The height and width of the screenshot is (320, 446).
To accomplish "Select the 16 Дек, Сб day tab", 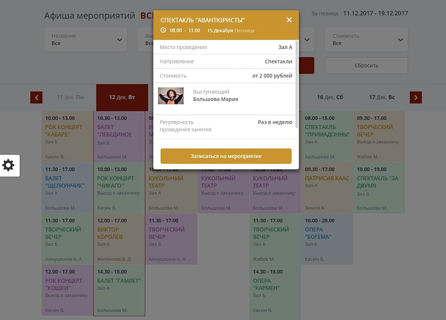I will coord(330,98).
